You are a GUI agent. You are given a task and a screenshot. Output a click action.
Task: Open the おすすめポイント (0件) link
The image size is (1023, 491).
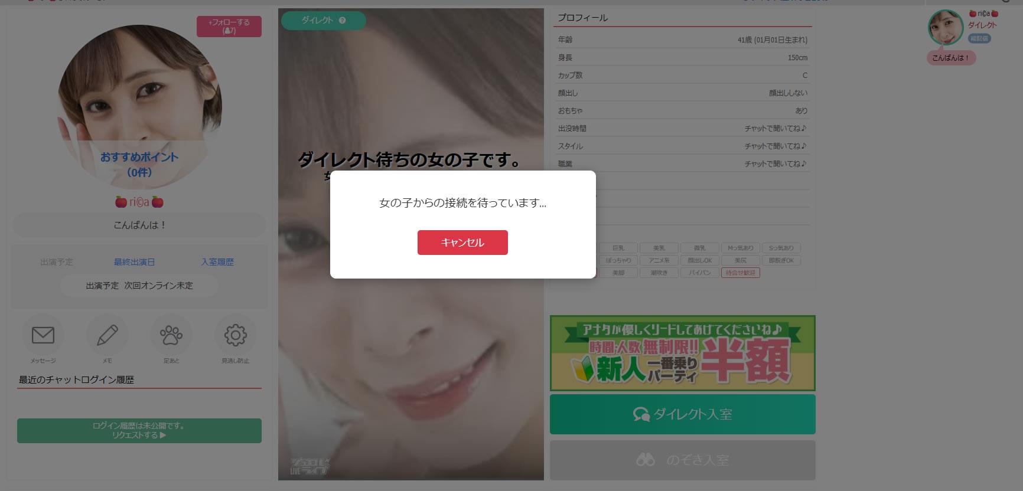(x=139, y=165)
